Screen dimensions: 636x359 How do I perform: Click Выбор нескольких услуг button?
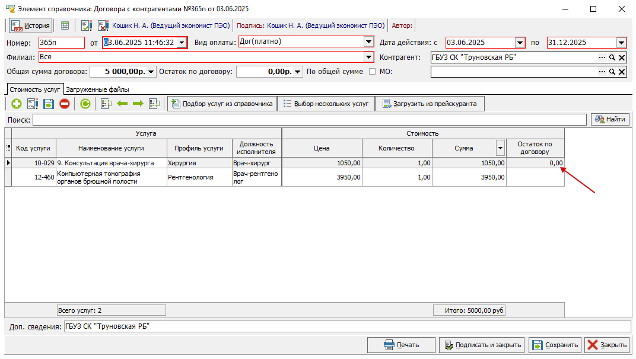326,104
